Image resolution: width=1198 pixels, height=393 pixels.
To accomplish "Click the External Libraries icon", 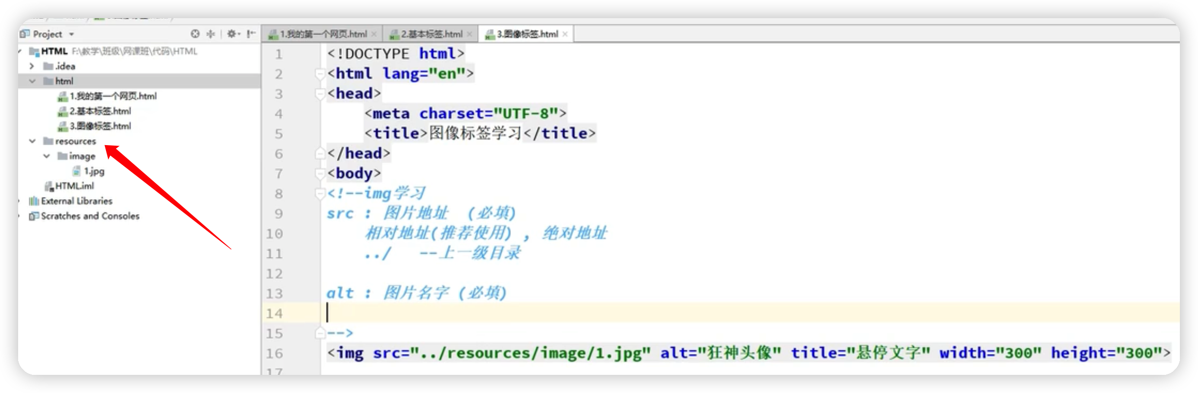I will pos(34,201).
